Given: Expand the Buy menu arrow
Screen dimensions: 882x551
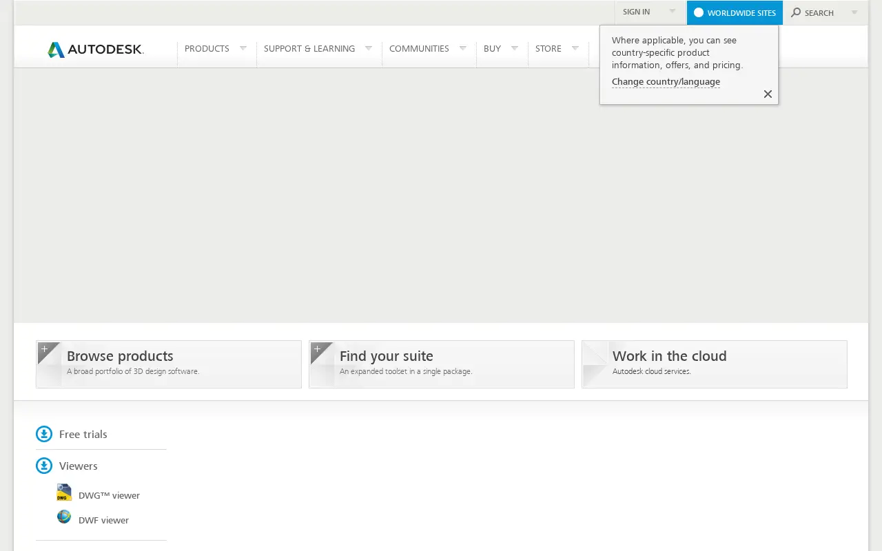Looking at the screenshot, I should click(514, 48).
